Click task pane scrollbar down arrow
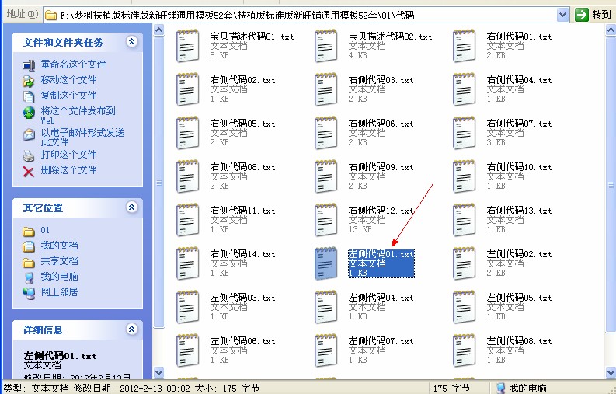This screenshot has width=616, height=394. click(x=158, y=372)
